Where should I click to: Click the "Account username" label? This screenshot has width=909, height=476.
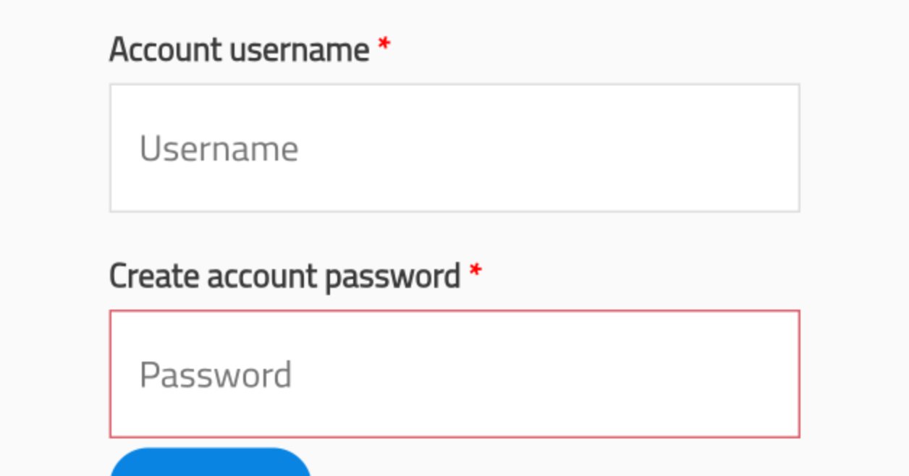pyautogui.click(x=239, y=50)
